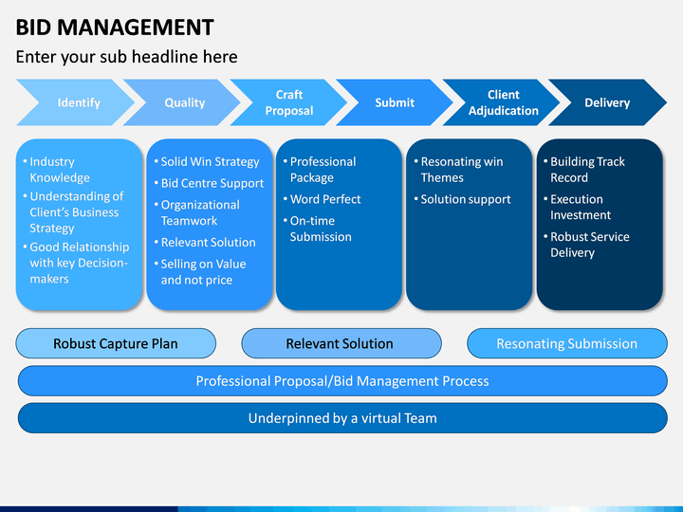Select the 'Execution Investment' bullet

(578, 207)
